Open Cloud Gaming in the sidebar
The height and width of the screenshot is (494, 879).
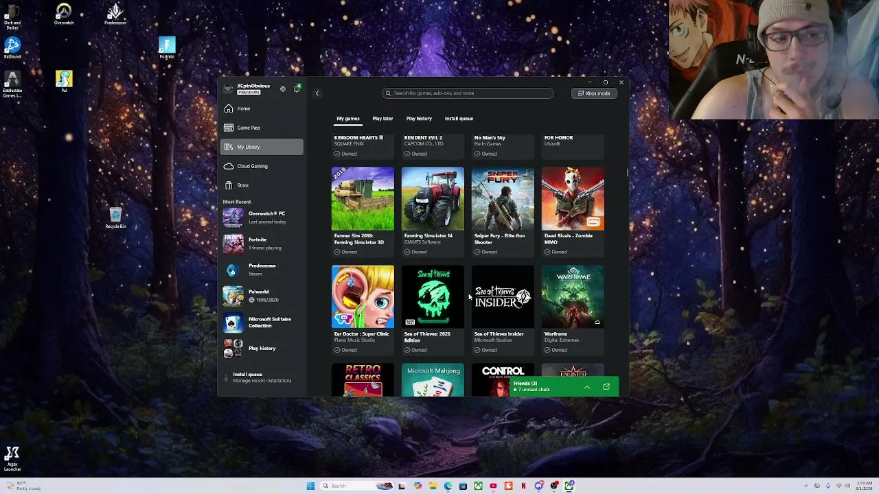point(262,166)
